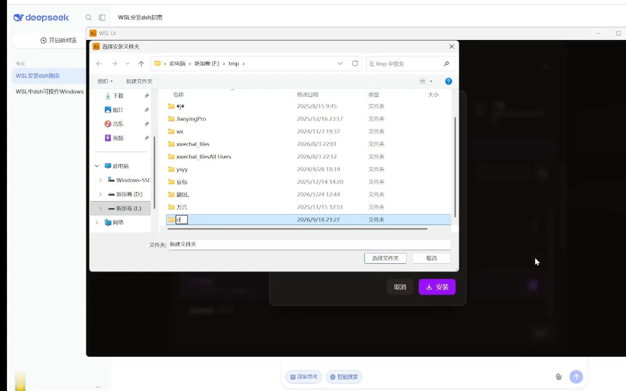Expand the 网络 network tree node
Image resolution: width=626 pixels, height=391 pixels.
pyautogui.click(x=97, y=222)
